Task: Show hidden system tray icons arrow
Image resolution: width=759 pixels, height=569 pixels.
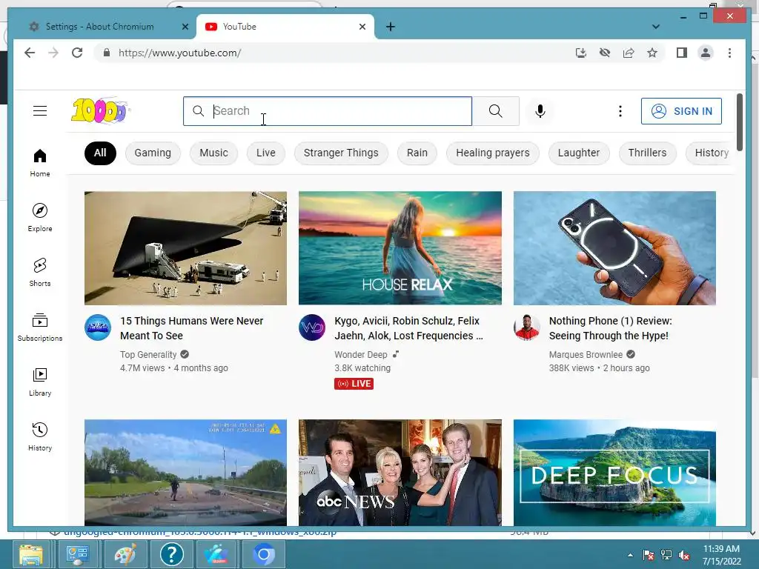Action: pyautogui.click(x=630, y=555)
